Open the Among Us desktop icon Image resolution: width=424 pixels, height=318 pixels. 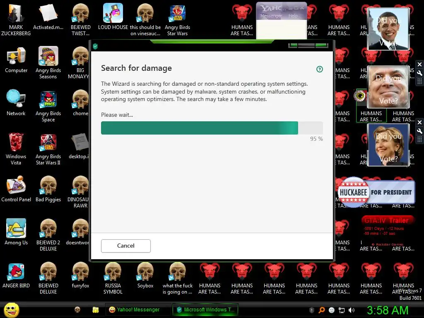point(16,232)
